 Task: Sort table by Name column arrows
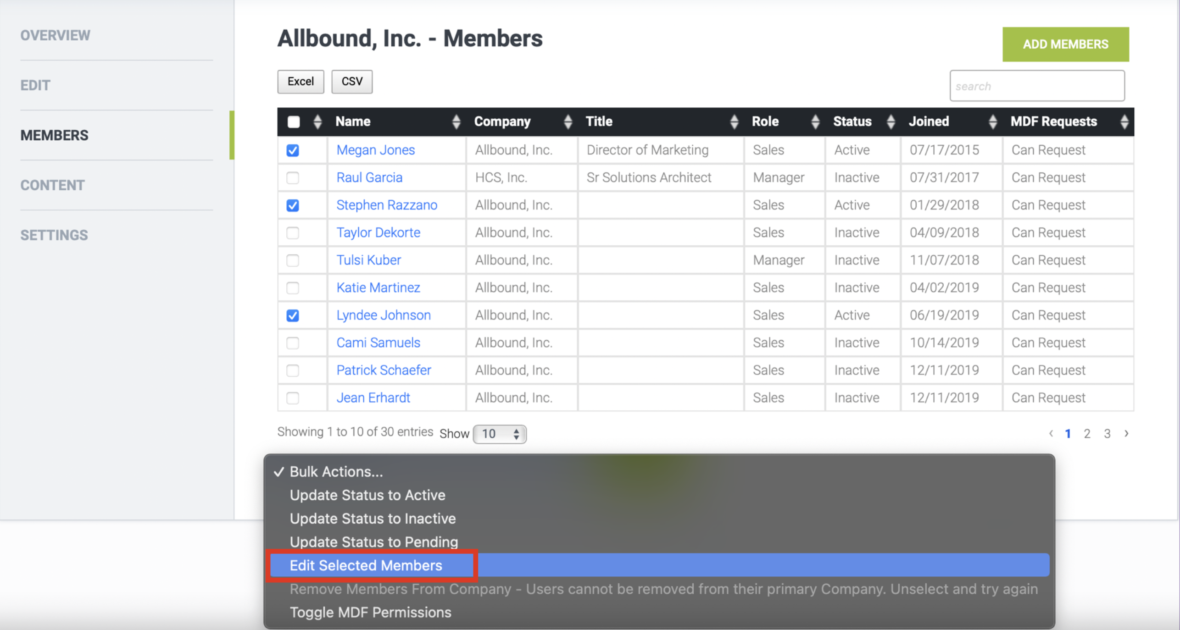pos(456,122)
